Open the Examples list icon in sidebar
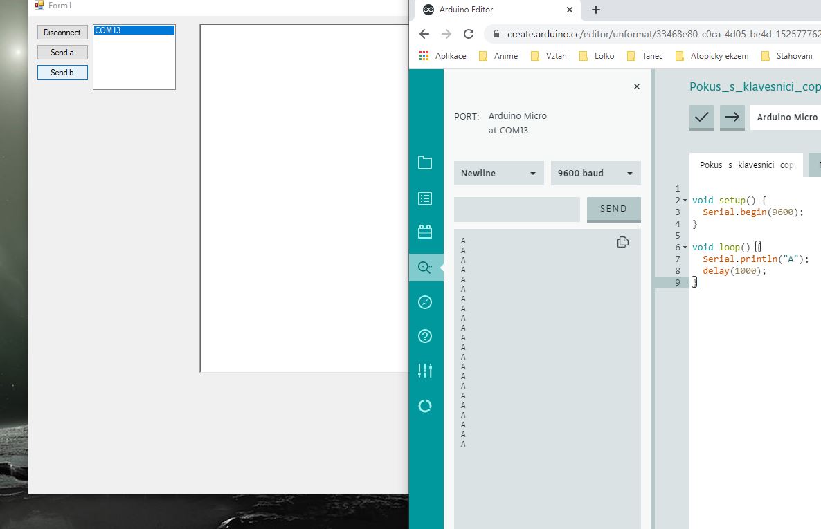This screenshot has width=821, height=529. pyautogui.click(x=425, y=198)
